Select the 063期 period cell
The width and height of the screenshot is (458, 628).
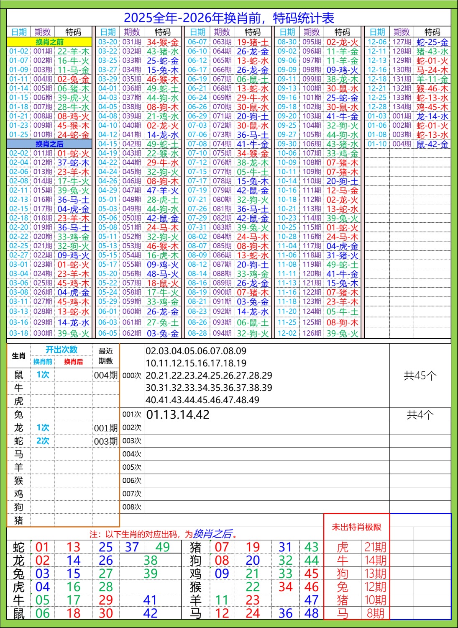click(222, 42)
